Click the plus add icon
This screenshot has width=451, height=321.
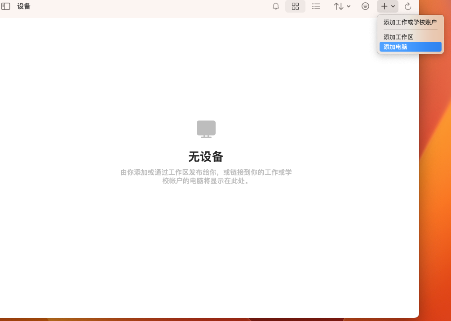[384, 6]
